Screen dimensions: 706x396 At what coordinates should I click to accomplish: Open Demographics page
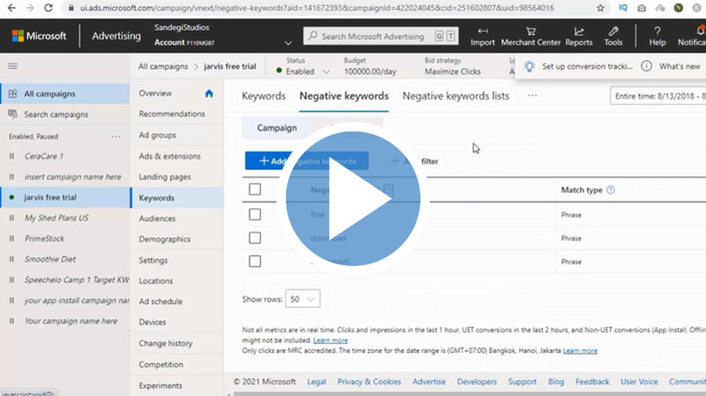coord(165,239)
